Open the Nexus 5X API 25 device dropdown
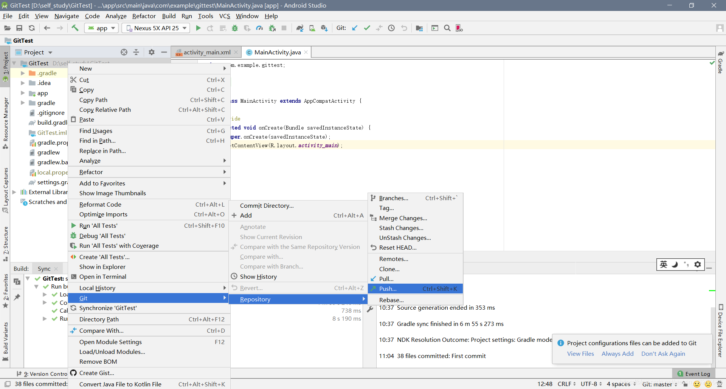Image resolution: width=726 pixels, height=389 pixels. (156, 28)
